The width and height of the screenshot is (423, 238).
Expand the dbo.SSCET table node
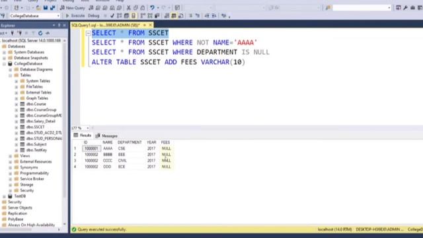click(16, 127)
